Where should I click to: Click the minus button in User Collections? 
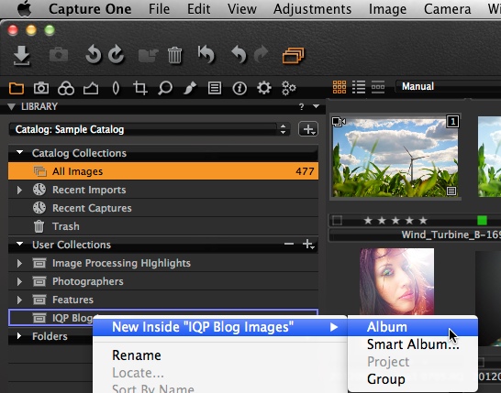pyautogui.click(x=289, y=245)
